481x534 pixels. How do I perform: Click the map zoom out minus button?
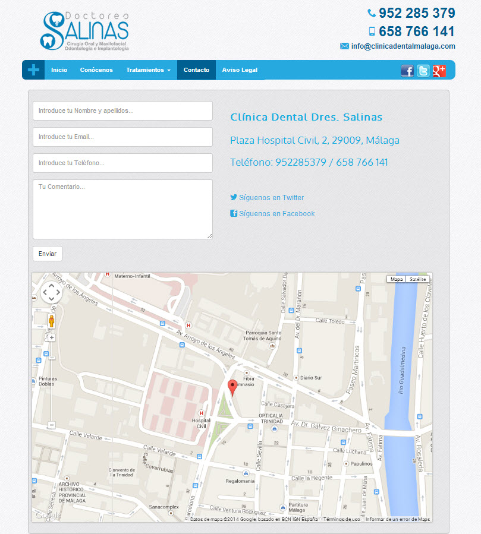click(52, 425)
